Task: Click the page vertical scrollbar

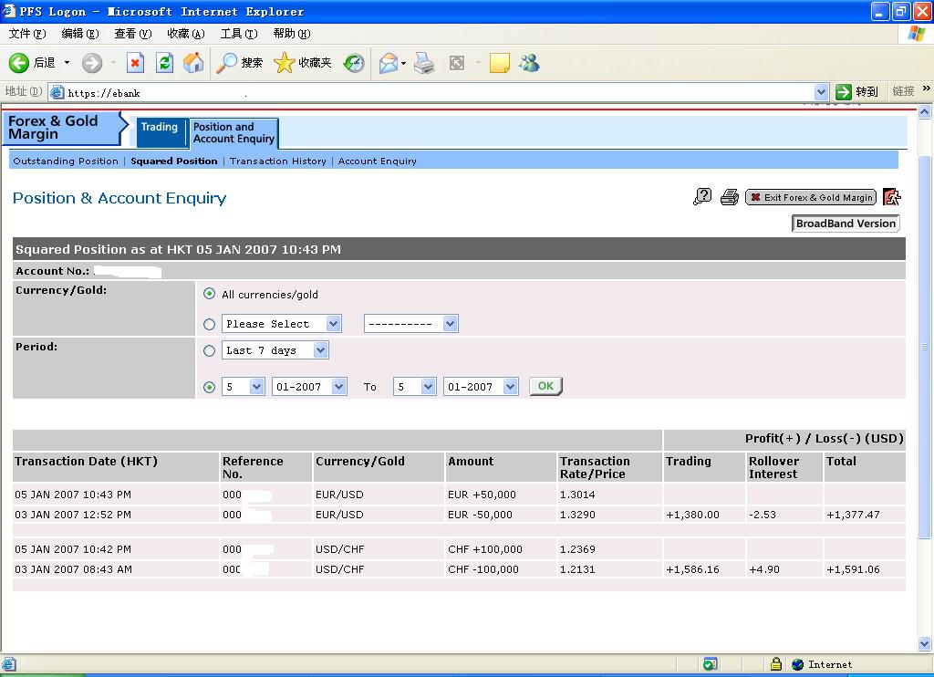Action: [925, 347]
